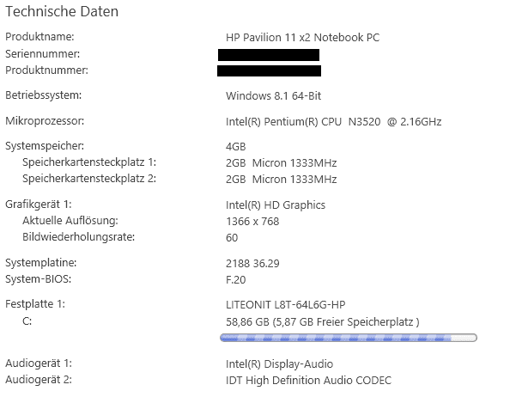This screenshot has width=510, height=397.
Task: Click the Mikroprozessor label
Action: (45, 121)
